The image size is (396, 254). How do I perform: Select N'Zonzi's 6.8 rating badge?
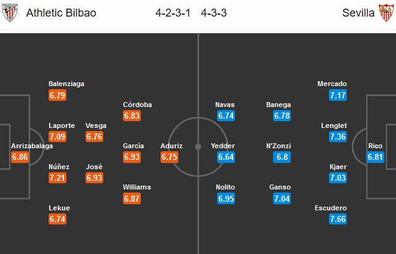tap(282, 157)
